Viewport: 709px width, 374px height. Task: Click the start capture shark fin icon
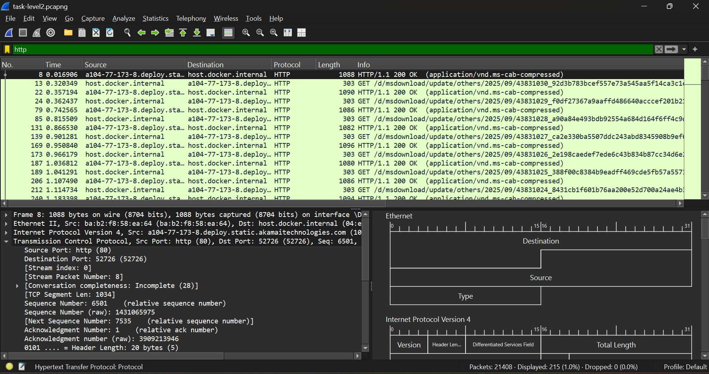coord(9,33)
